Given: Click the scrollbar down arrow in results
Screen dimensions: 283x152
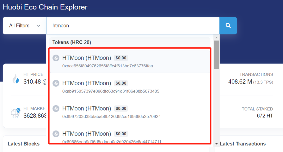Looking at the screenshot, I should (216, 144).
